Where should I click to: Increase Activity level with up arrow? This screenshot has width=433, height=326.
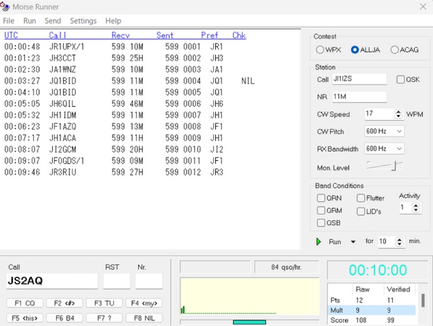(x=416, y=205)
